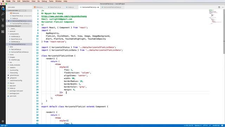
Task: Open the File menu
Action: pyautogui.click(x=14, y=1)
